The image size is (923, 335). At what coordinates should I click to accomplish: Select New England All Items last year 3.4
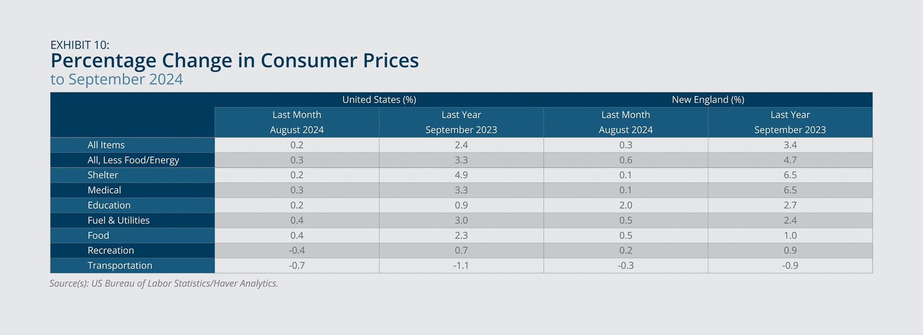790,145
